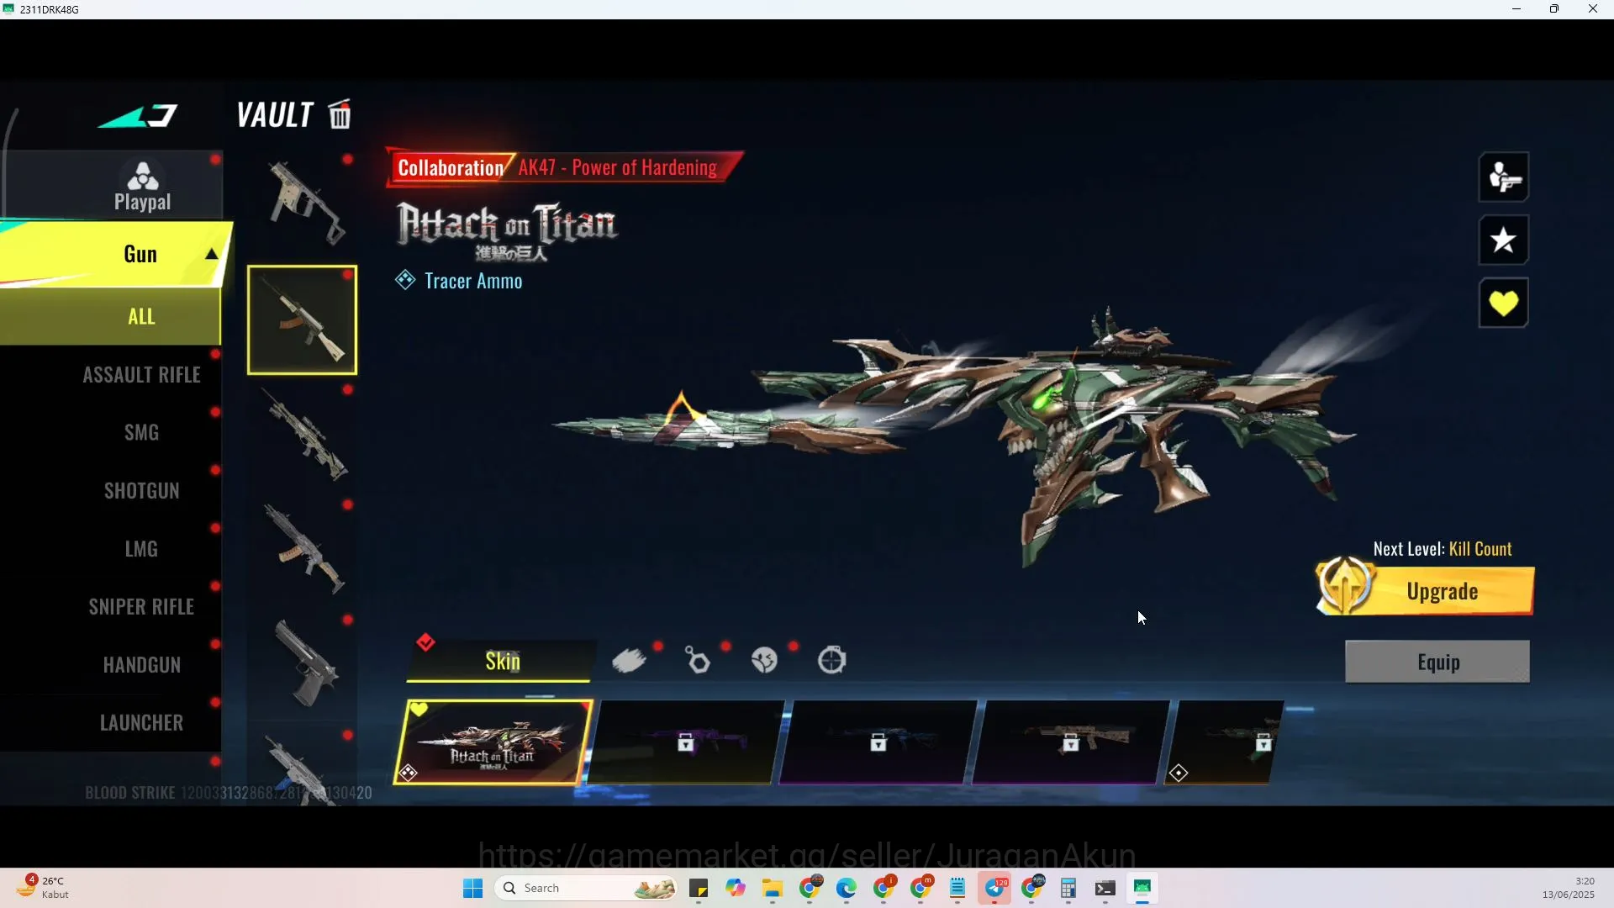Open Copilot from the taskbar
Viewport: 1614px width, 908px height.
tap(736, 888)
